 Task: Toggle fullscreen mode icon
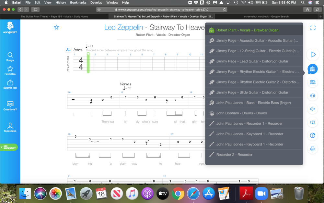pyautogui.click(x=313, y=28)
